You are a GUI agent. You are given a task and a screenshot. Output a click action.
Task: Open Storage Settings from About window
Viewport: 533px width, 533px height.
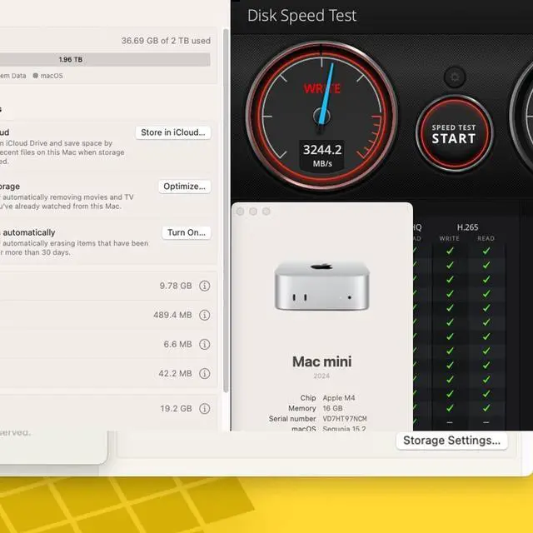[451, 441]
